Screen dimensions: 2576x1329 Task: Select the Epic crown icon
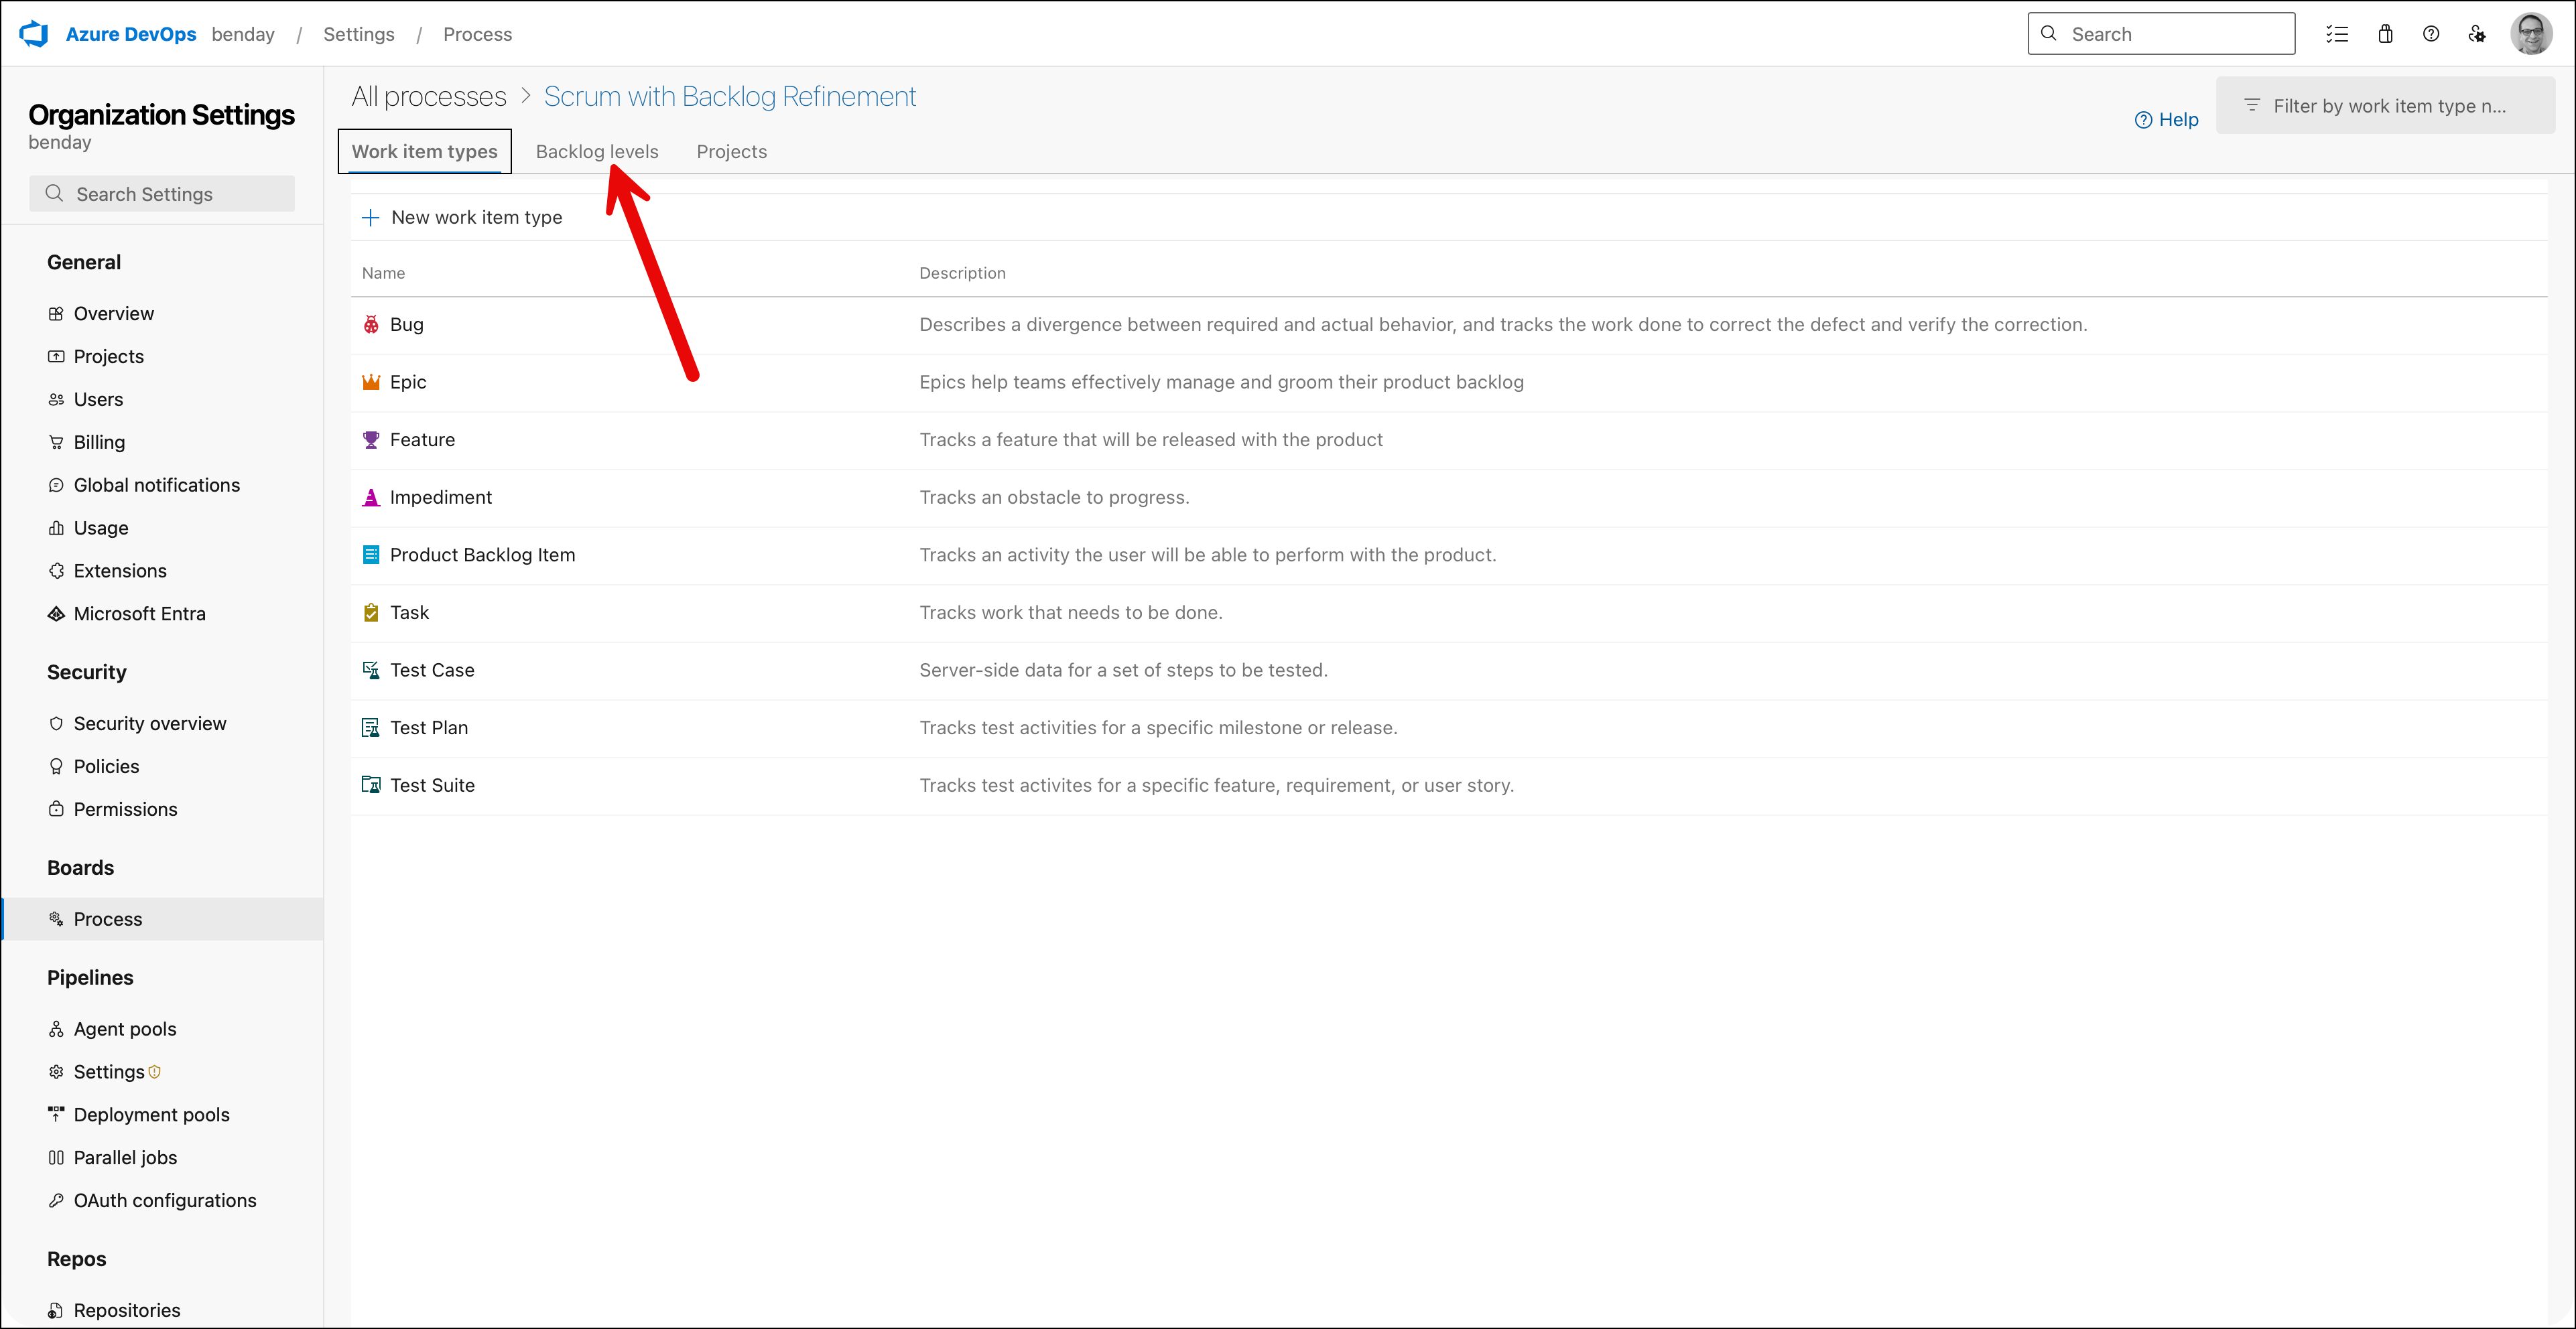pyautogui.click(x=370, y=380)
